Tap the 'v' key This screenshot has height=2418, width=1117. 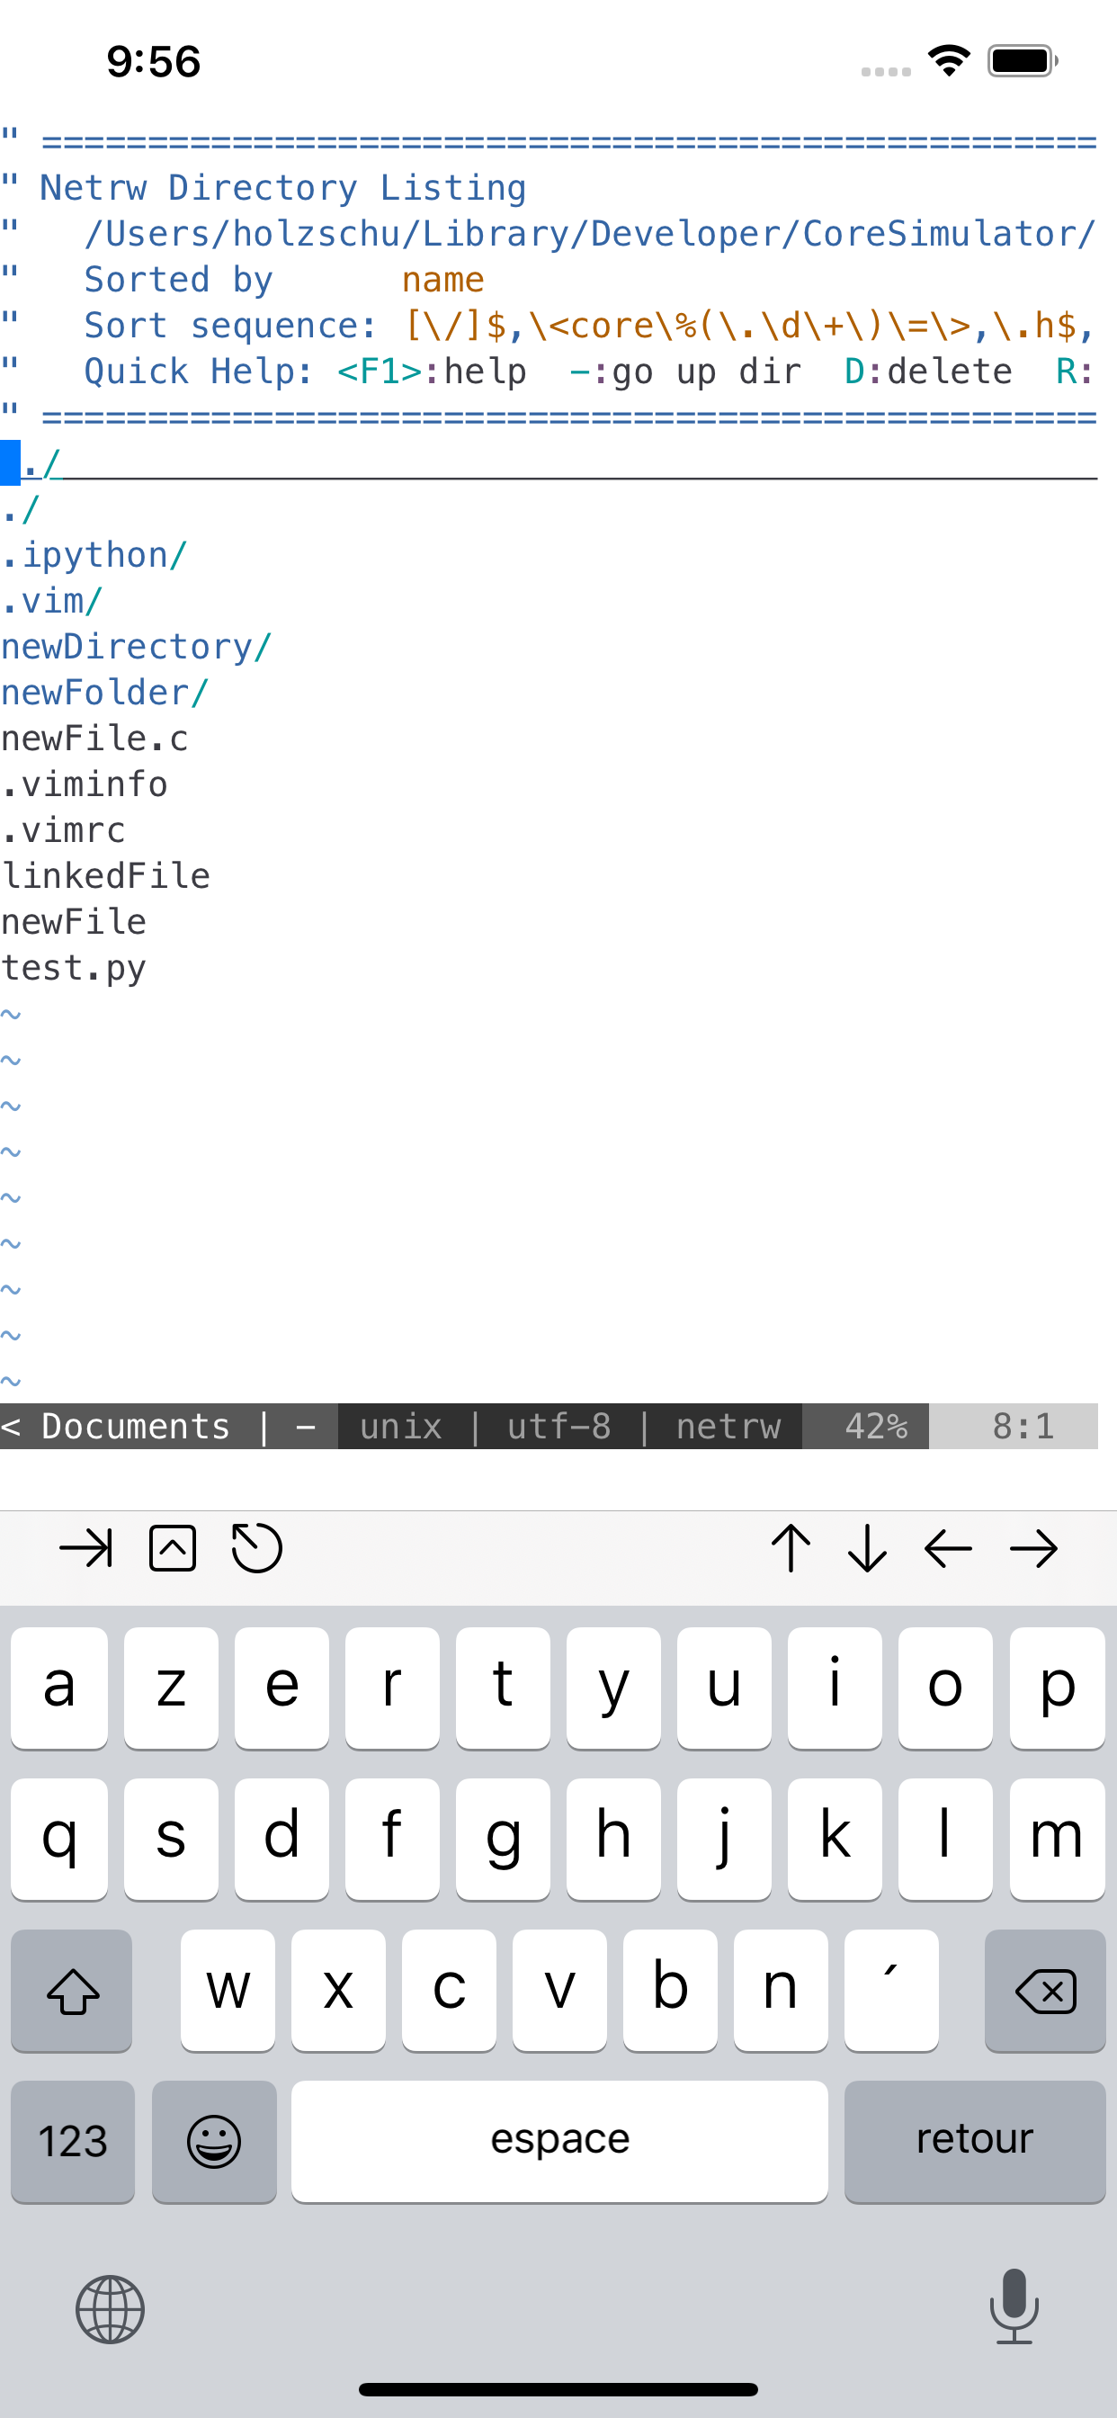(x=559, y=1990)
